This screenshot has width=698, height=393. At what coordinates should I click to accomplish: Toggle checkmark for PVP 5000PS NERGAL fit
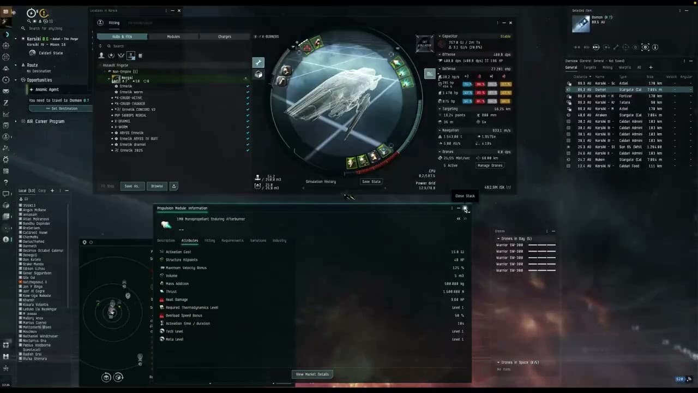tap(248, 116)
